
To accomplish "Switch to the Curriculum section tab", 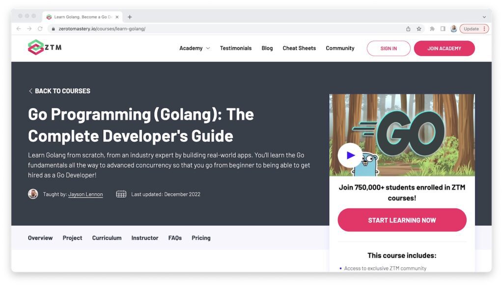I will pos(107,238).
